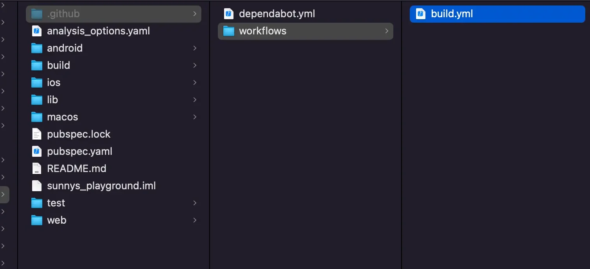
Task: Expand the .github folder chevron
Action: click(x=195, y=14)
